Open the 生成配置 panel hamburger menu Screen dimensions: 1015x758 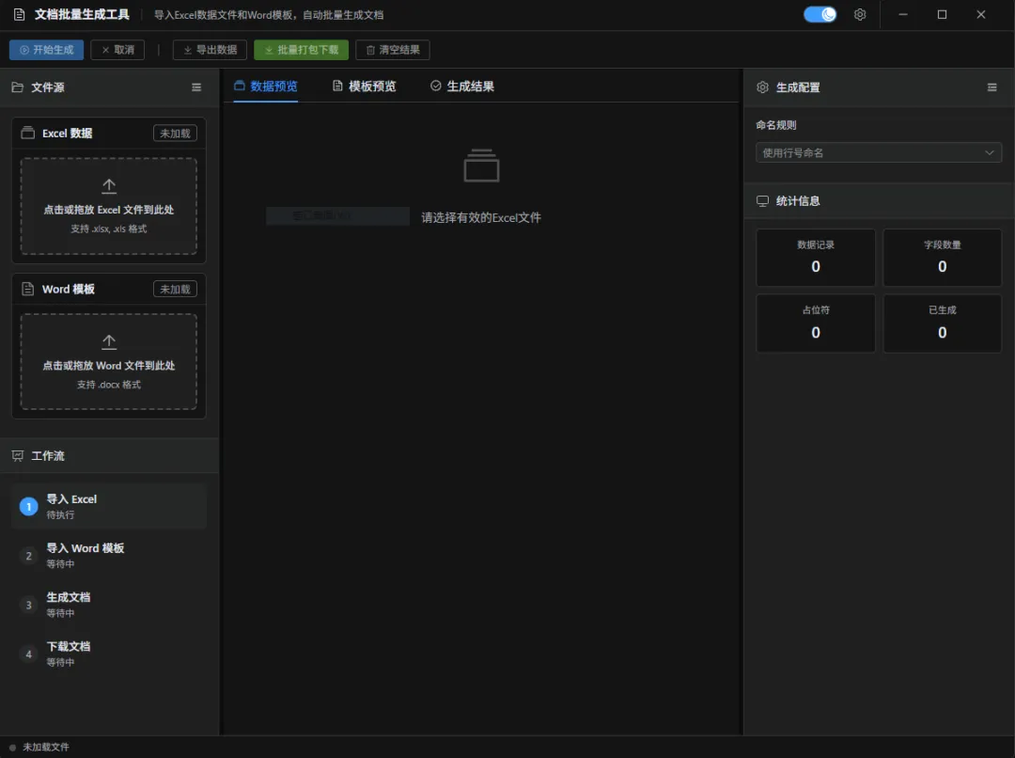tap(992, 87)
